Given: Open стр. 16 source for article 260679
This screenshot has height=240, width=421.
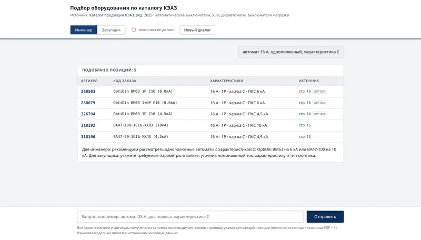Looking at the screenshot, I should pos(305,103).
